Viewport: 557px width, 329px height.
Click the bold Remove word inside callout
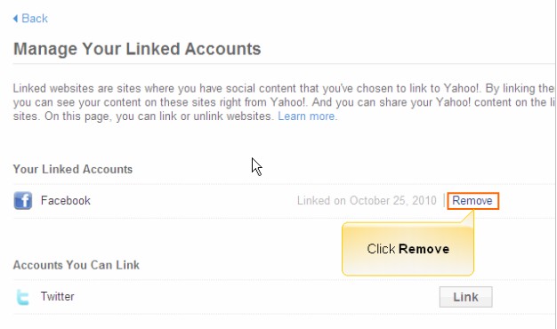[424, 249]
